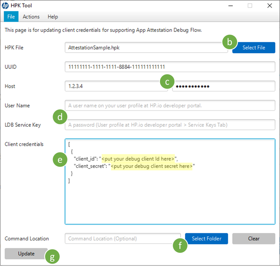Click the masked host password field
The image size is (280, 269).
pyautogui.click(x=224, y=86)
